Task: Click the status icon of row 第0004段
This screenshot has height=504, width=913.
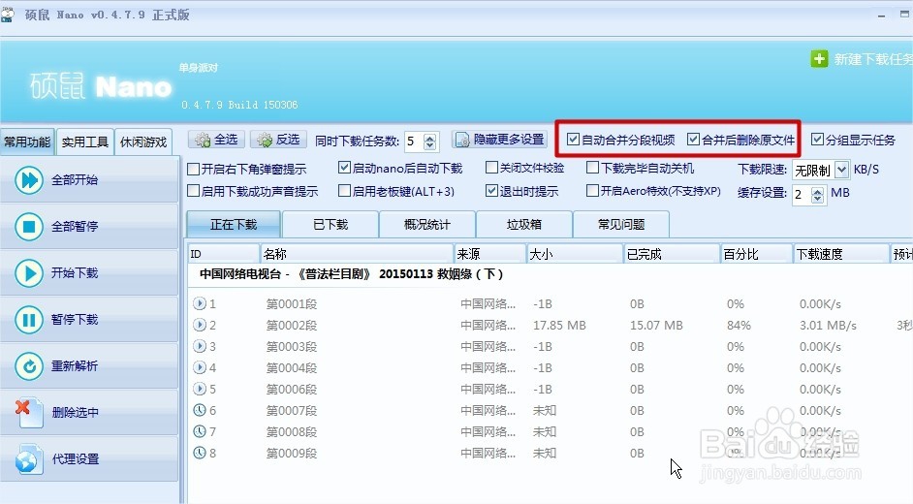Action: tap(200, 367)
